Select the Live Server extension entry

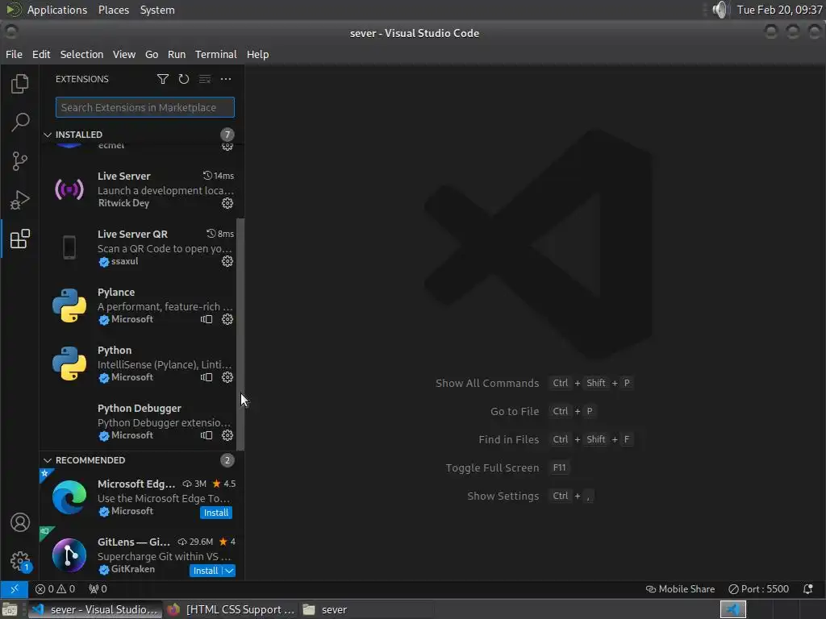click(x=140, y=189)
